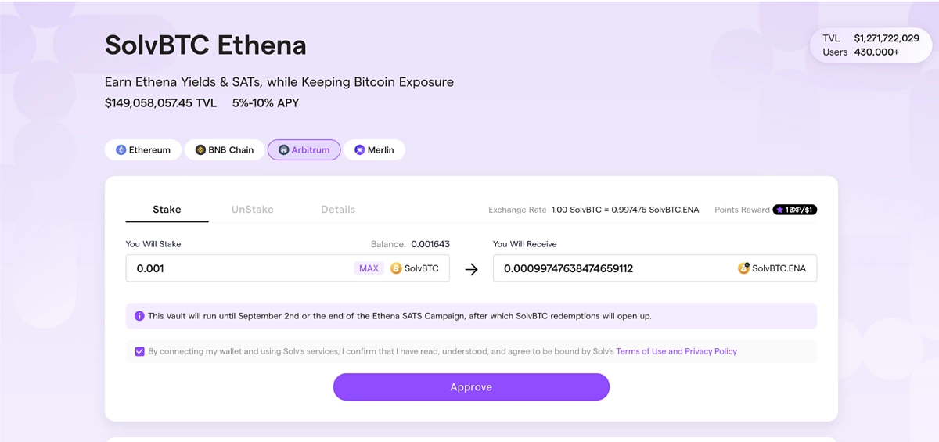
Task: Click the You Will Stake amount field
Action: coord(288,268)
